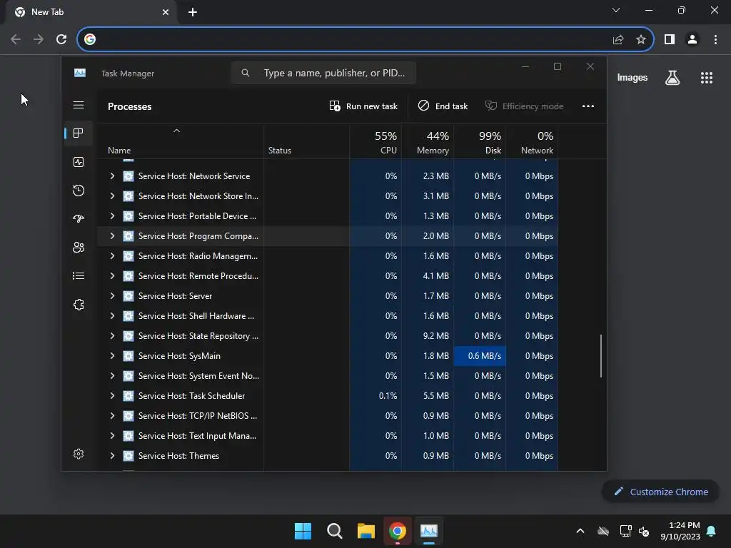Open the Startup apps page icon
Screen dimensions: 731x548
click(x=79, y=218)
